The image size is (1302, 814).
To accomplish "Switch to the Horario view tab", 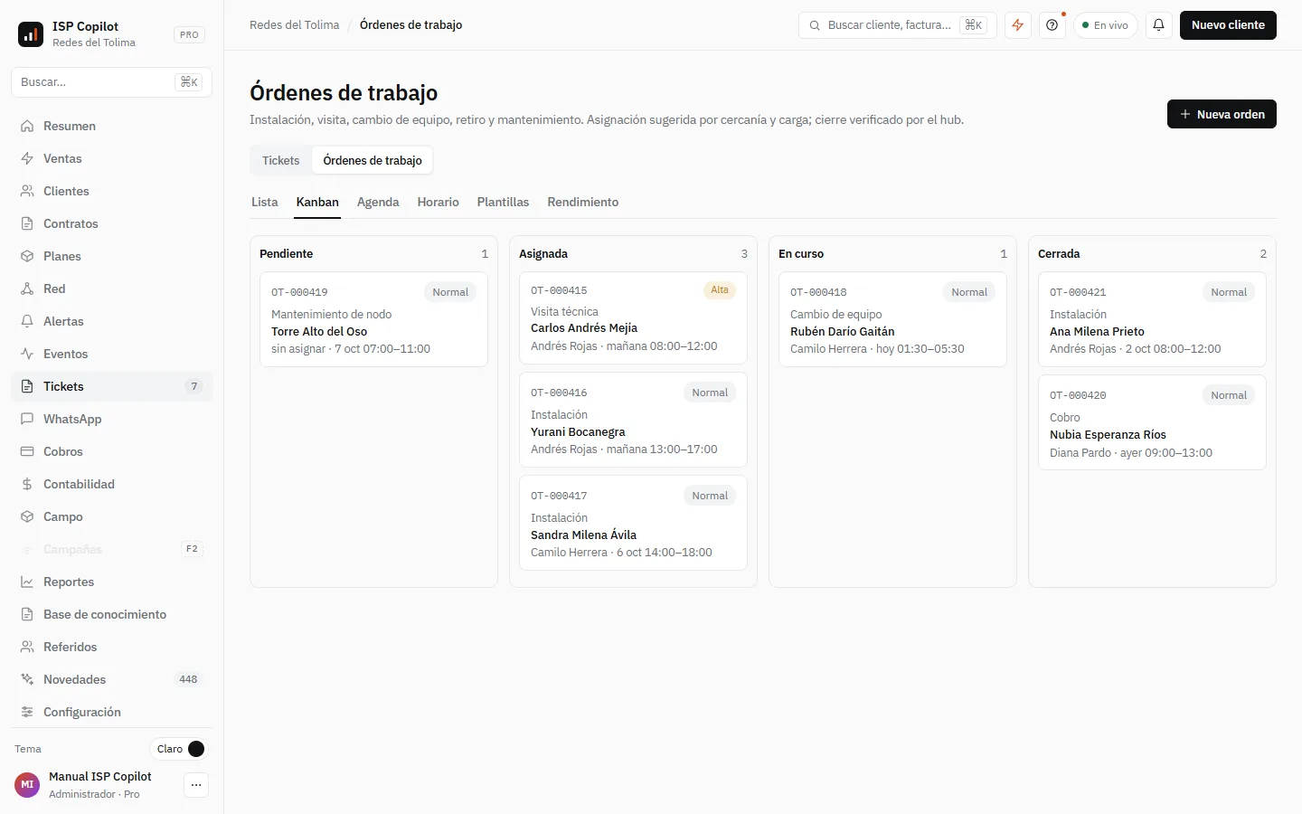I will coord(439,202).
